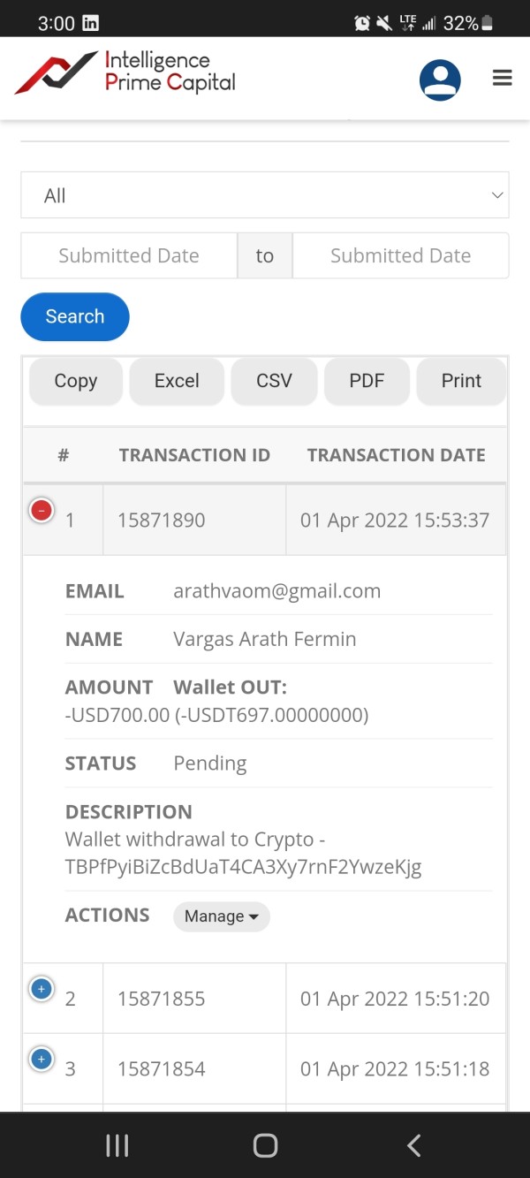Open the Manage actions dropdown
This screenshot has width=530, height=1178.
[221, 916]
